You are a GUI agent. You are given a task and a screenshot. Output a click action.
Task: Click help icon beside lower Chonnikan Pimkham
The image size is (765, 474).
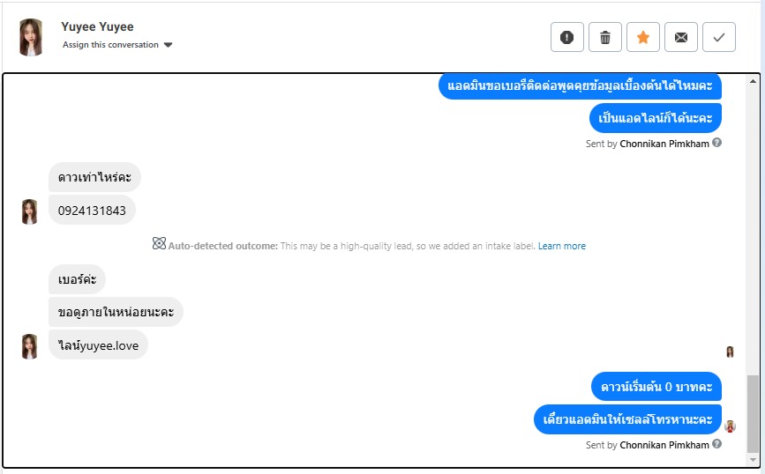pyautogui.click(x=717, y=444)
